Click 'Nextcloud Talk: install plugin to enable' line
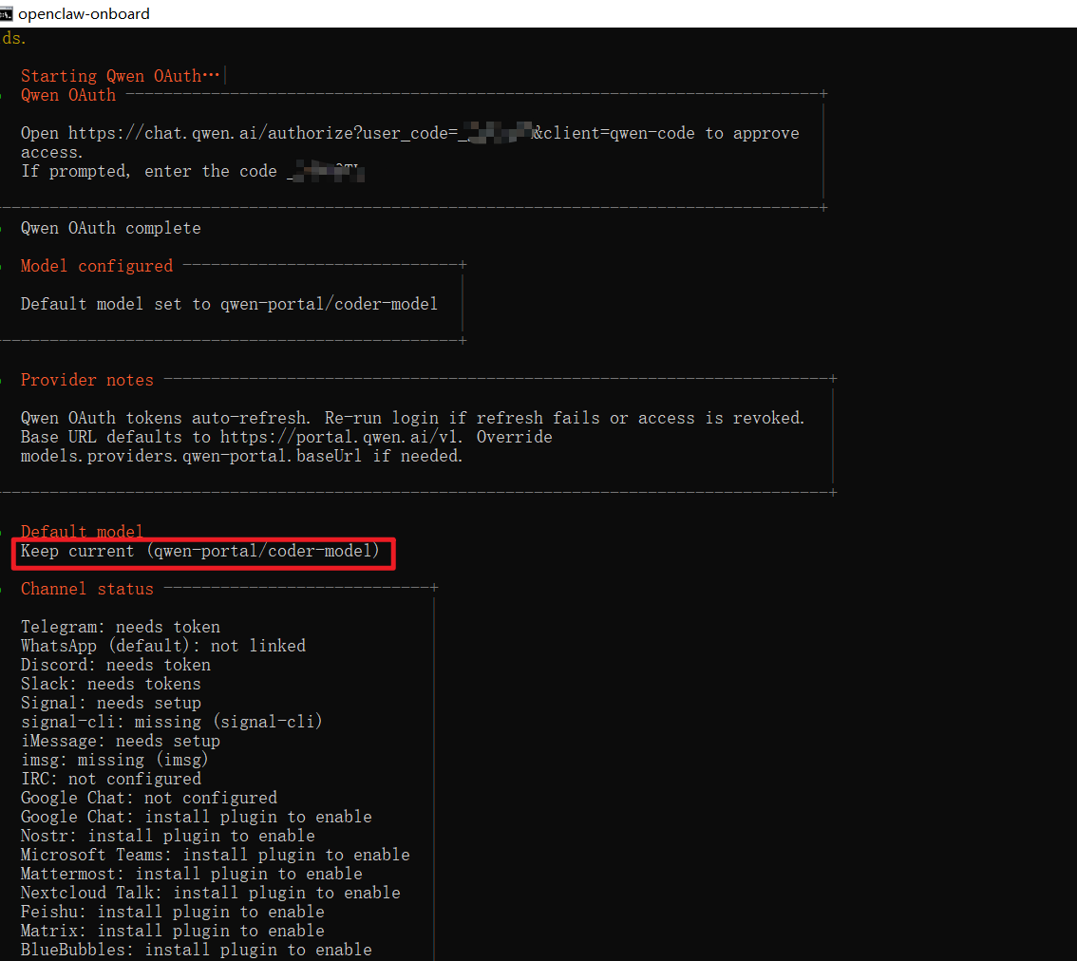 (210, 893)
